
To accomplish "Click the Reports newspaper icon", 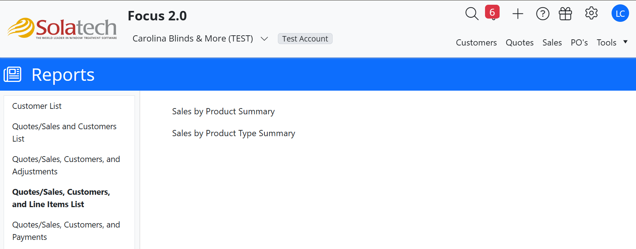I will pyautogui.click(x=12, y=74).
